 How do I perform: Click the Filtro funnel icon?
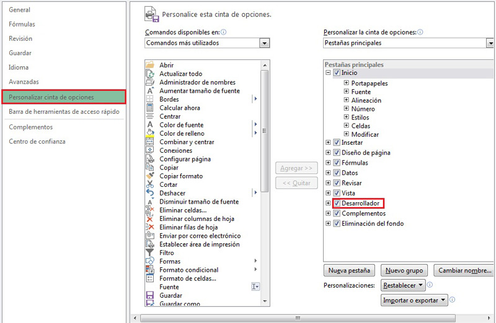point(150,252)
